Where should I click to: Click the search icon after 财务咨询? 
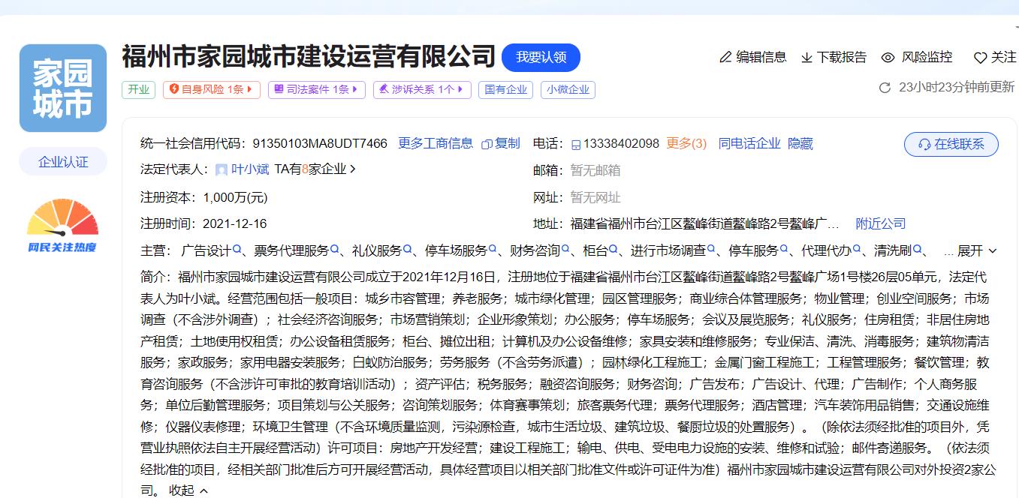coord(565,249)
